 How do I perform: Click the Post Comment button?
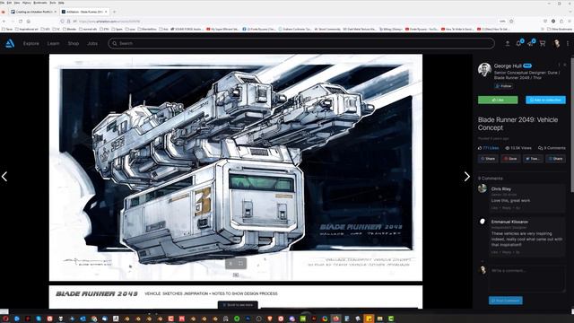(x=506, y=301)
